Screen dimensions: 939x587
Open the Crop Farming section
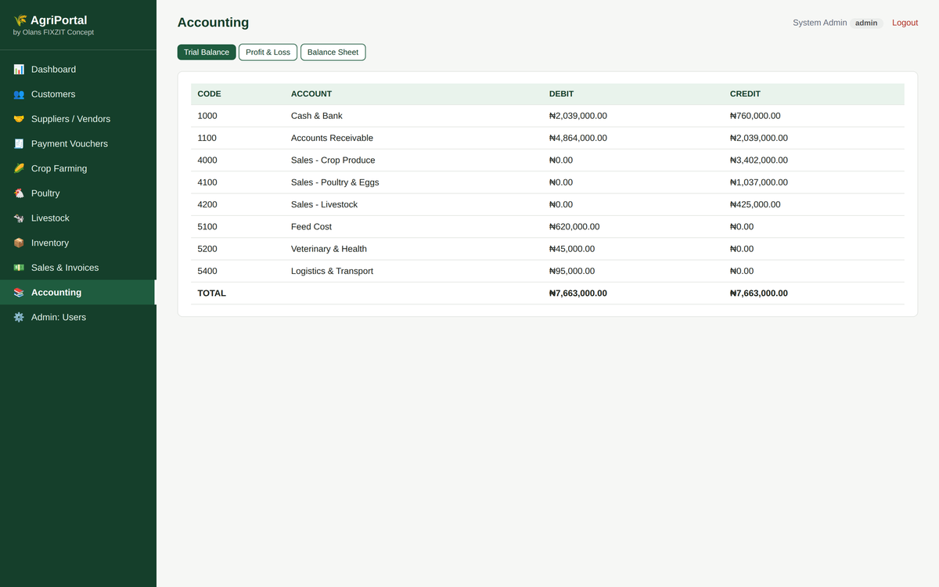point(78,169)
